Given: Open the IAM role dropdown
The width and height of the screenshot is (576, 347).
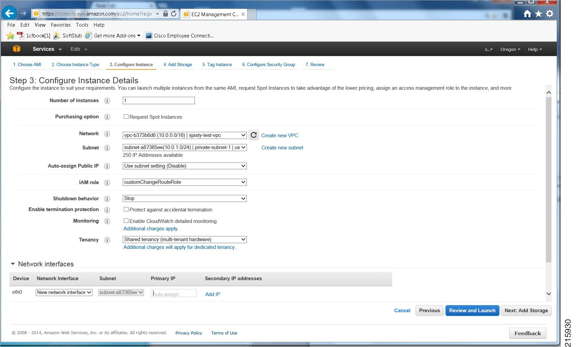Looking at the screenshot, I should [x=184, y=182].
